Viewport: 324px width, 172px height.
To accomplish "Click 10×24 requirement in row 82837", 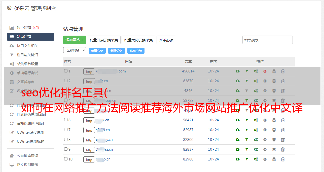I will (x=213, y=149).
